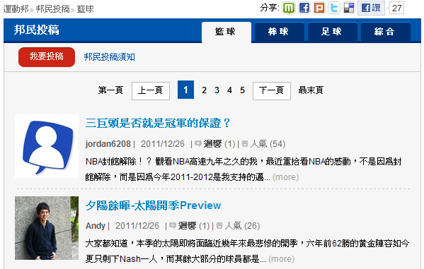Screen dimensions: 424x269
Task: Go to page 4
Action: 229,90
